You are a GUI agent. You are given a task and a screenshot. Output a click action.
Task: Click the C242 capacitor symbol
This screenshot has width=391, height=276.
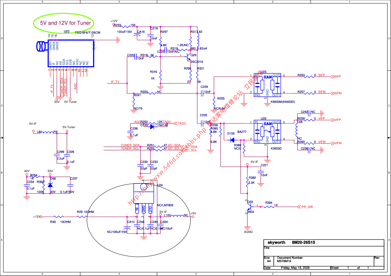point(309,113)
